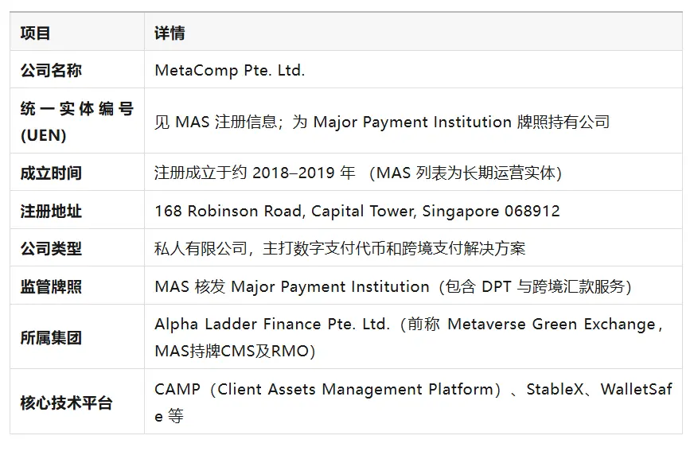Select the 成立时间 row label
The image size is (694, 451).
(x=77, y=173)
